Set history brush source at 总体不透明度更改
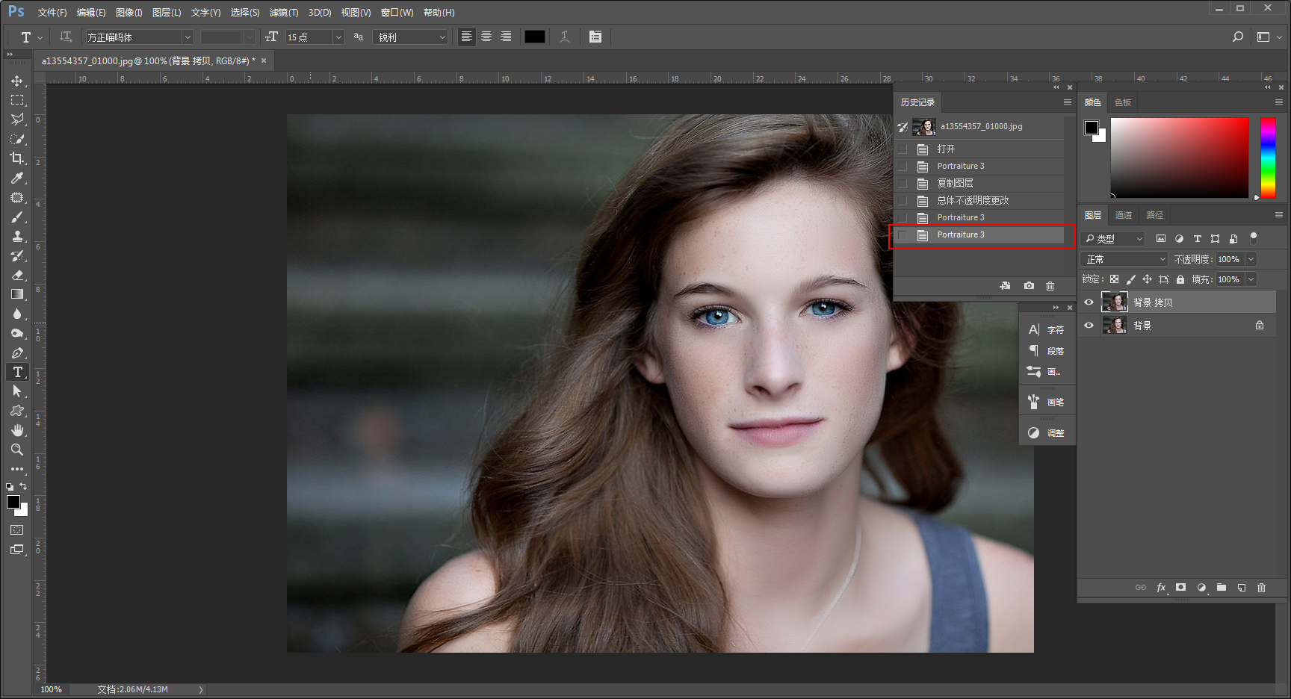1291x699 pixels. pos(903,201)
